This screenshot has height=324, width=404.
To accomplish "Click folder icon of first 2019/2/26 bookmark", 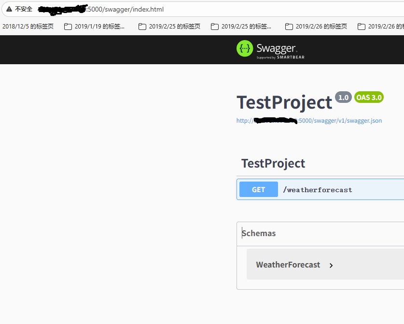I will pyautogui.click(x=289, y=27).
